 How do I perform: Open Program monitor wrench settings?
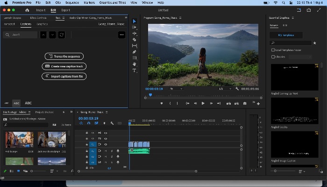(237, 89)
